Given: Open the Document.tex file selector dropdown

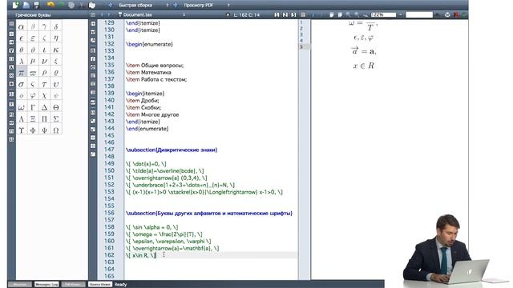Looking at the screenshot, I should [x=184, y=14].
